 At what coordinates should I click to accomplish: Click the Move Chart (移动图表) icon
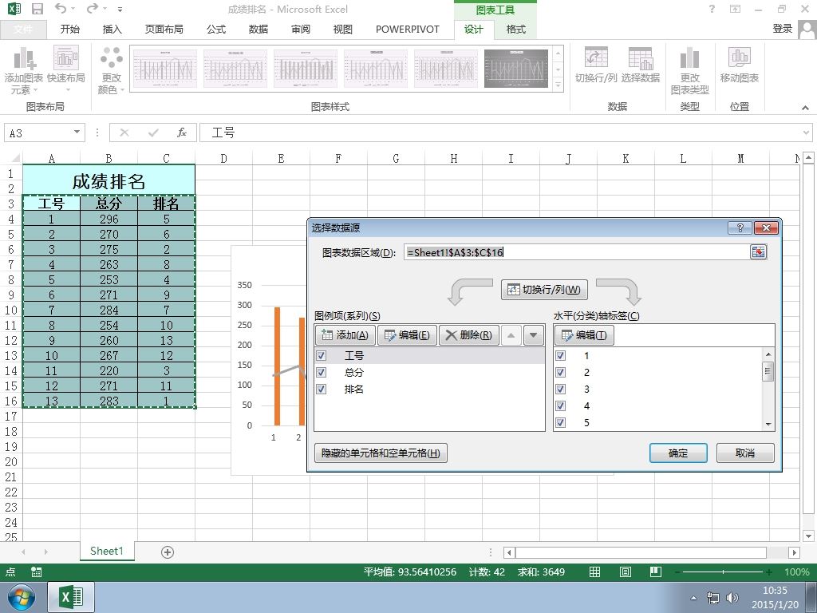click(739, 65)
